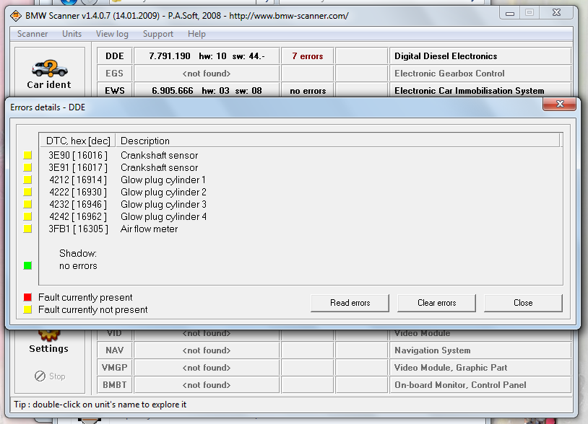Click the Stop scan icon

[x=40, y=376]
